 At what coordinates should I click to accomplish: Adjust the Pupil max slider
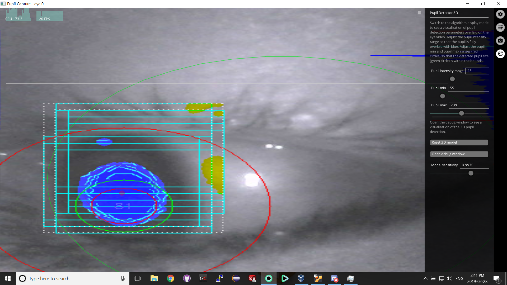point(461,113)
